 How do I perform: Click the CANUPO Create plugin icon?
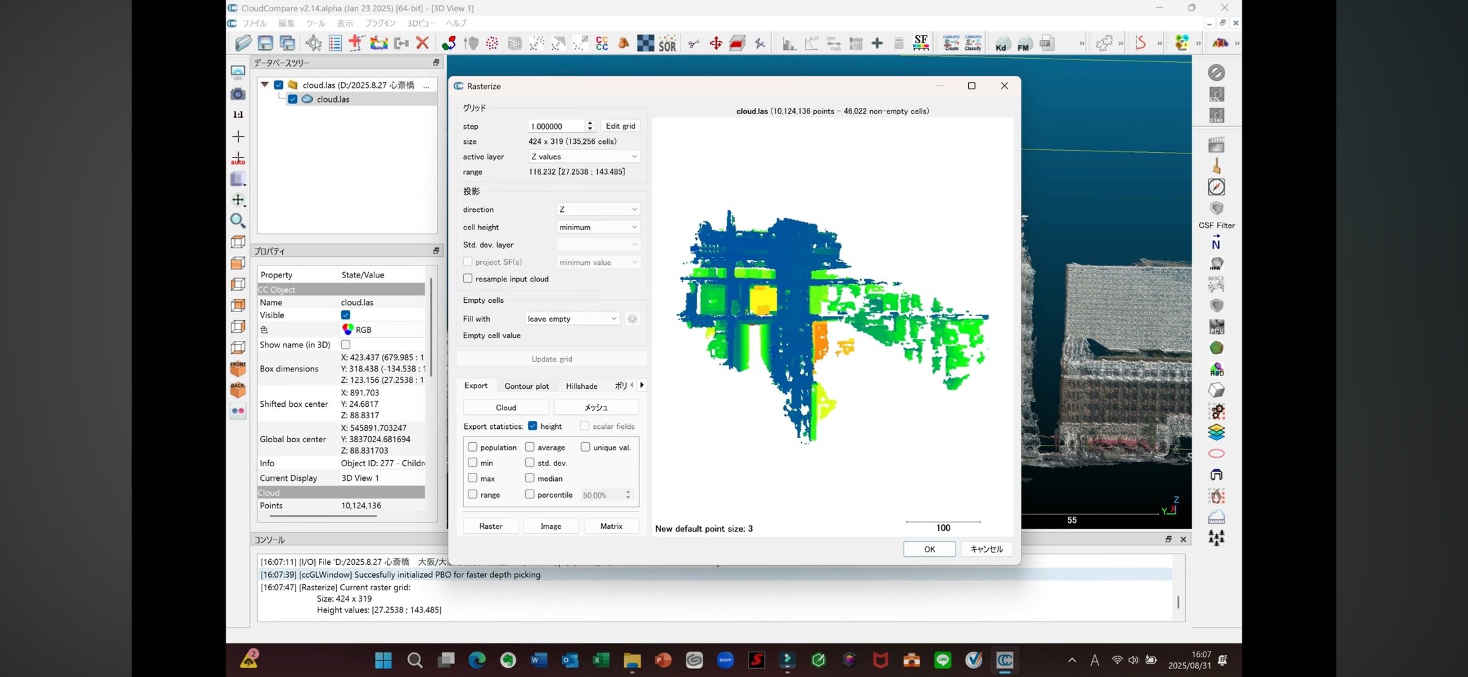[x=952, y=43]
